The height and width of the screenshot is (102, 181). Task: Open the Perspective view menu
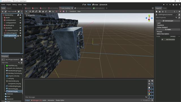[31, 16]
